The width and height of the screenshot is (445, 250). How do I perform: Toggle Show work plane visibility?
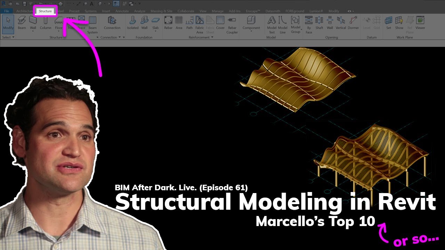click(x=399, y=23)
